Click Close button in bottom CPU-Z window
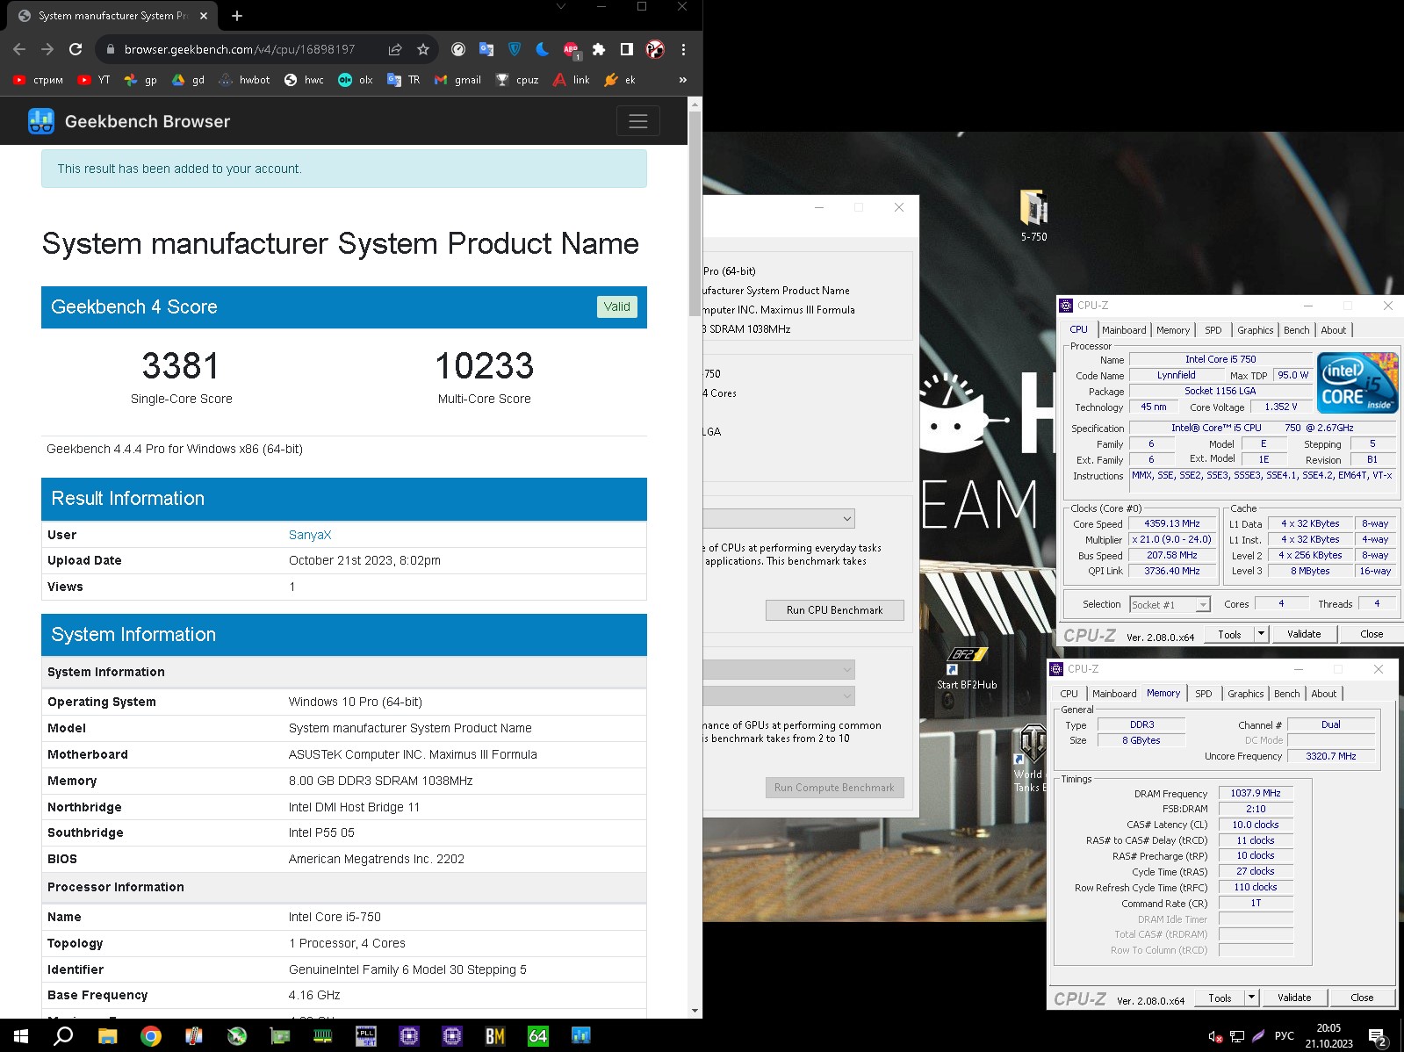The image size is (1404, 1052). coord(1362,998)
